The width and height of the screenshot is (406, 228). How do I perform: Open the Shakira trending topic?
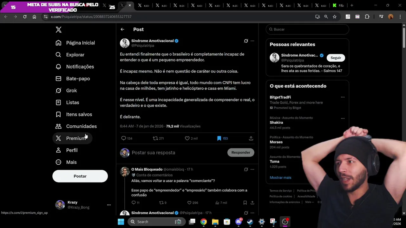(x=276, y=123)
